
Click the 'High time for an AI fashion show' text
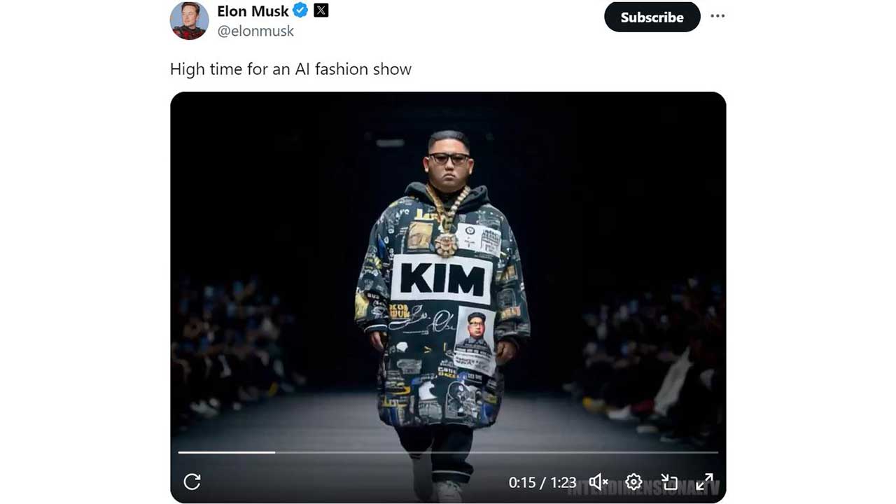point(290,69)
